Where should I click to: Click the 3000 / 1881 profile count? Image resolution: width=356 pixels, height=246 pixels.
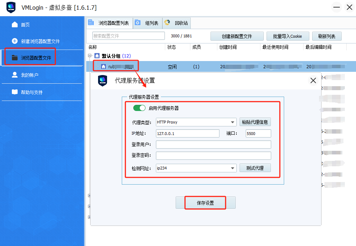click(x=181, y=36)
